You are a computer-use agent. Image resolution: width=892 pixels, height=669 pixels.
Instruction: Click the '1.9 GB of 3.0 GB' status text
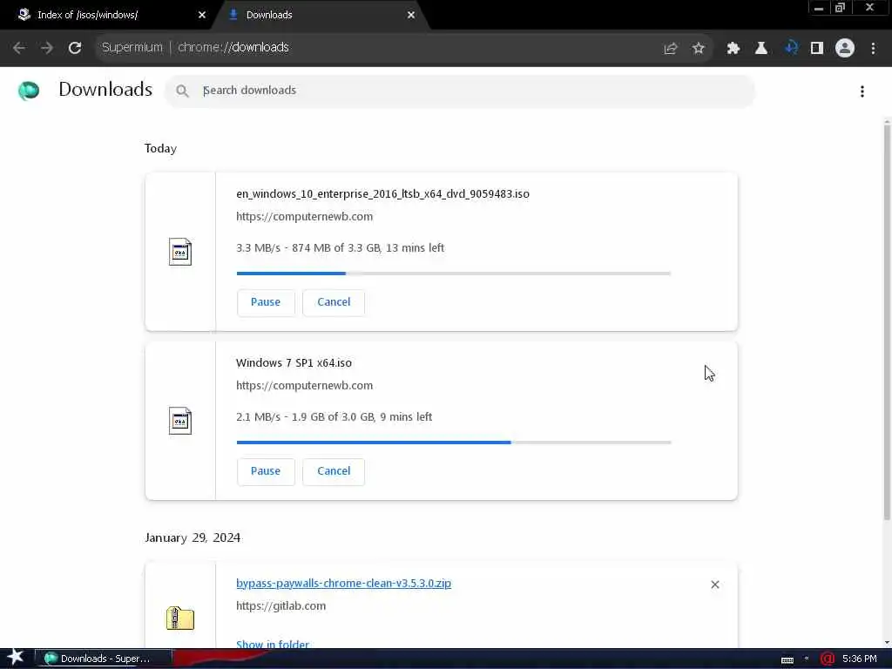coord(333,417)
